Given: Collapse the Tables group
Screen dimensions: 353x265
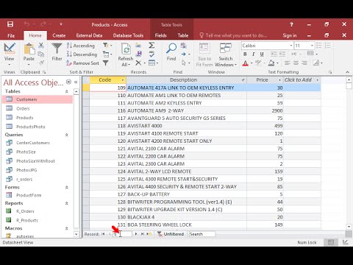Looking at the screenshot, I should [x=66, y=91].
